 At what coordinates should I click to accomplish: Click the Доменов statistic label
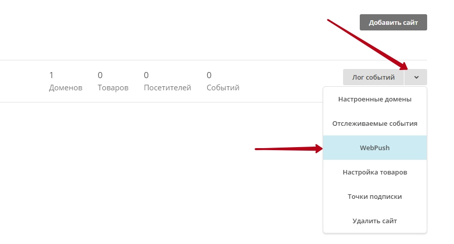[x=66, y=88]
